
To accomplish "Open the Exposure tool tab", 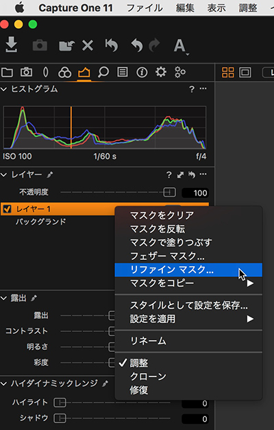I will [x=84, y=73].
